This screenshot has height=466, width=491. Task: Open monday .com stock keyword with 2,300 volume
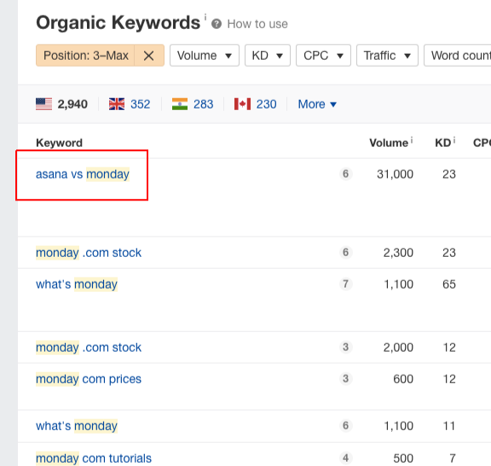(x=89, y=253)
